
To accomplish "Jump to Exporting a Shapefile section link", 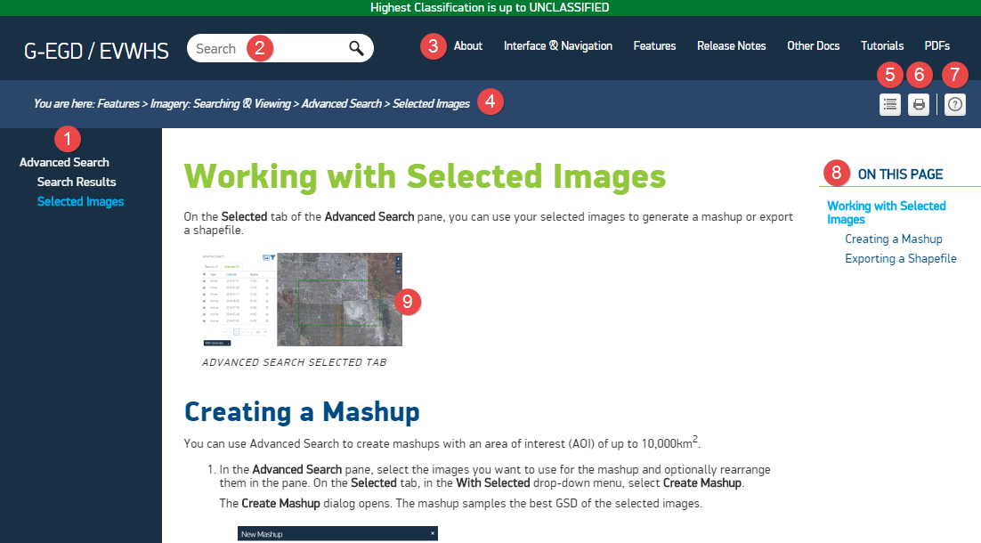I will 900,258.
